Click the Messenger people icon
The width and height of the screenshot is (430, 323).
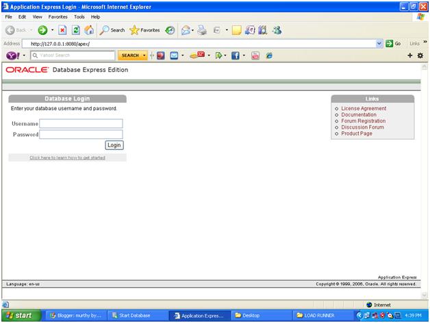(x=277, y=30)
